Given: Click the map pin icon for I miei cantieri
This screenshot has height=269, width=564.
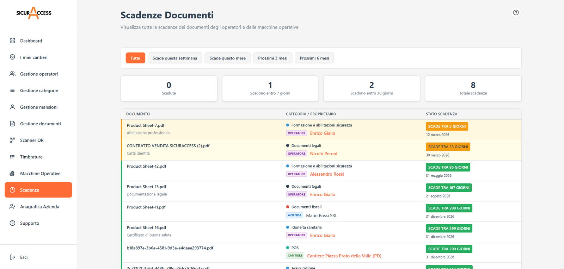Looking at the screenshot, I should (12, 57).
